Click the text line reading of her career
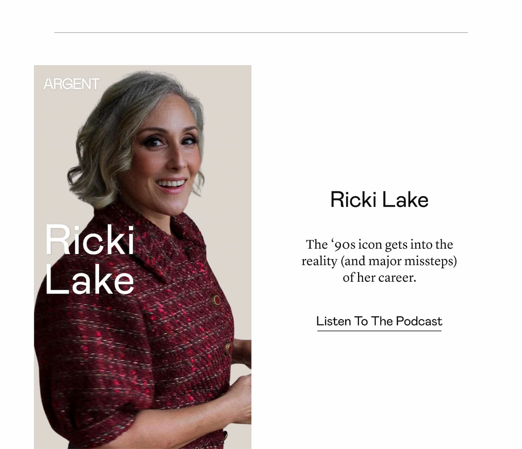Viewport: 522px width, 449px height. click(x=379, y=277)
